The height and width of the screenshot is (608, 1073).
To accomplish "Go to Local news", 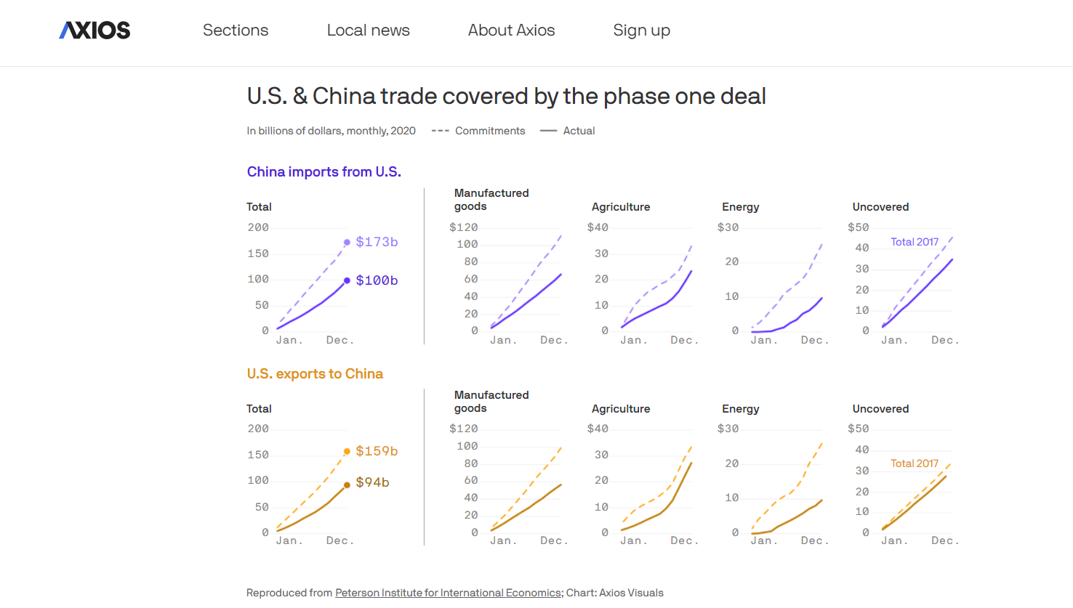I will 368,31.
